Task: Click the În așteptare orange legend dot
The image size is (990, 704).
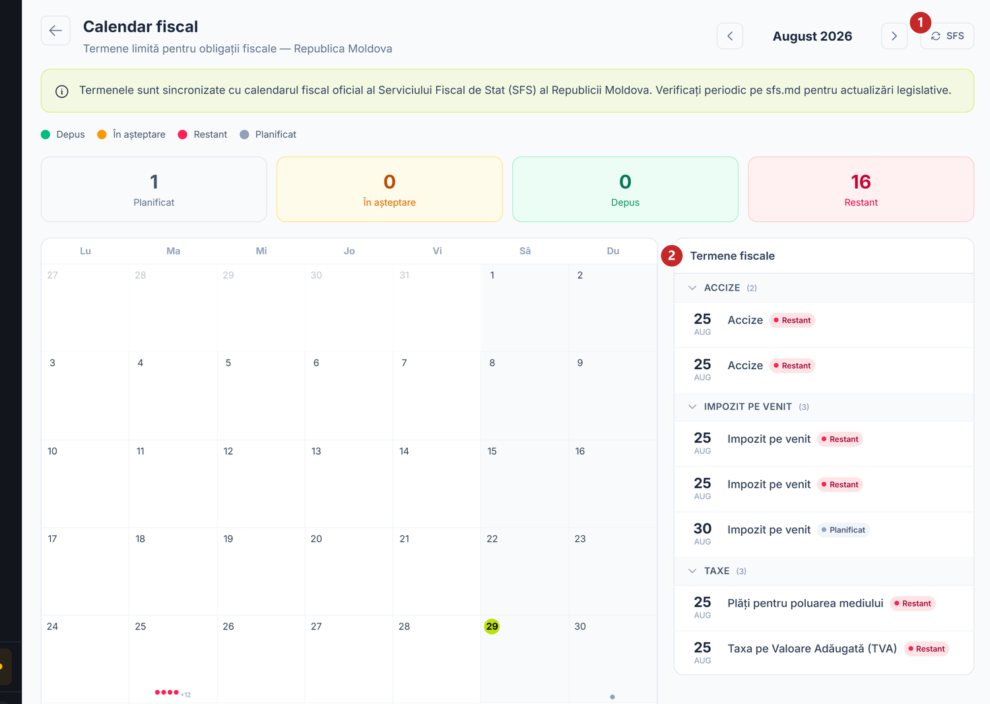Action: 102,134
